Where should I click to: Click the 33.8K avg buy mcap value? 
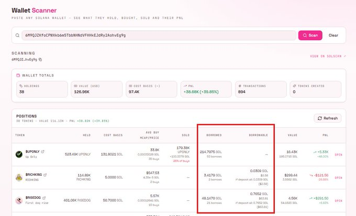click(154, 150)
